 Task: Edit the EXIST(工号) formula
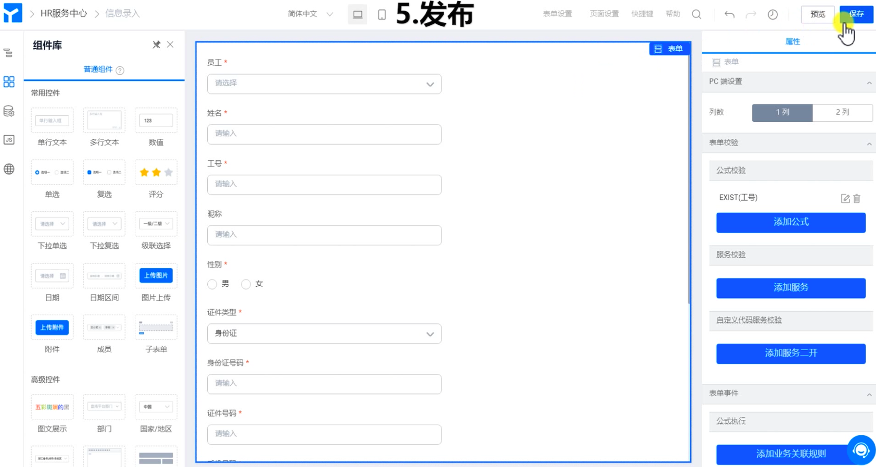[845, 198]
